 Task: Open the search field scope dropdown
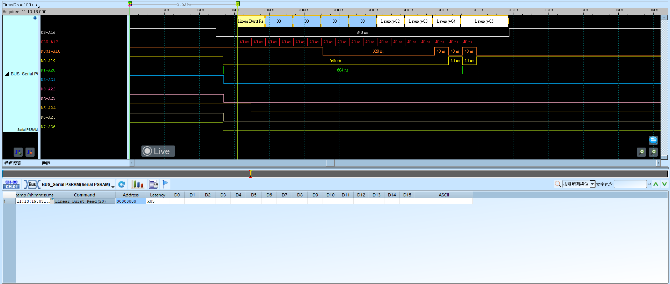[x=592, y=184]
